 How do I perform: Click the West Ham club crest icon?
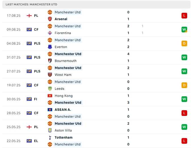coord(50,75)
